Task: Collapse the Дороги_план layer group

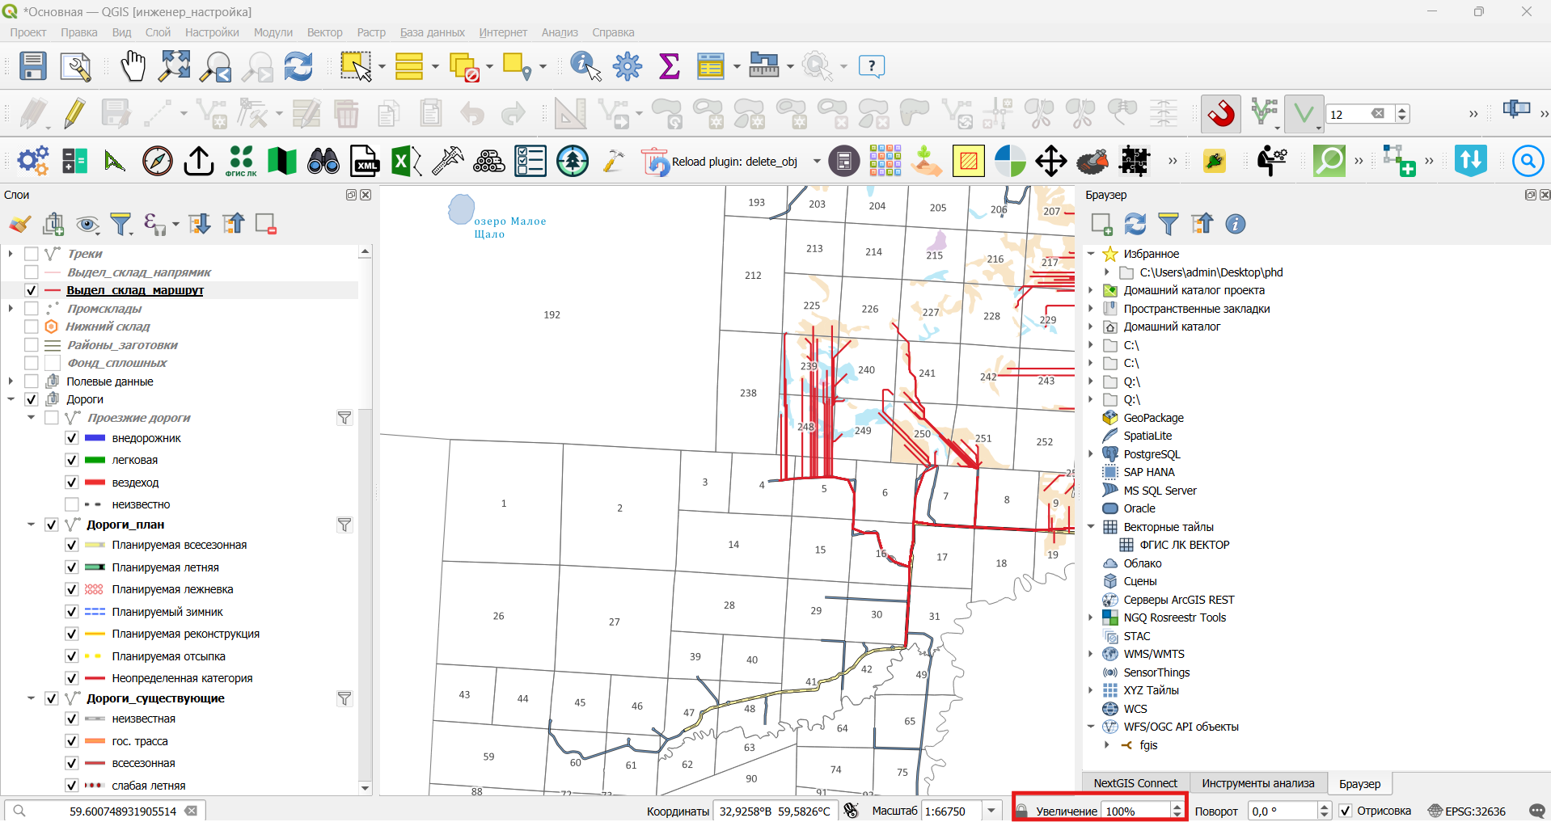Action: [31, 525]
